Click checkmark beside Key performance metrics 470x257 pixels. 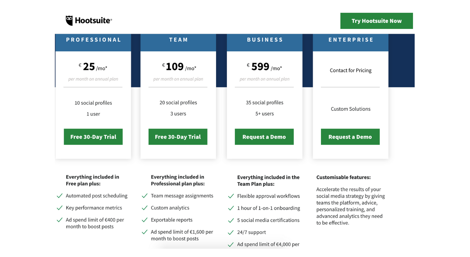coord(60,208)
